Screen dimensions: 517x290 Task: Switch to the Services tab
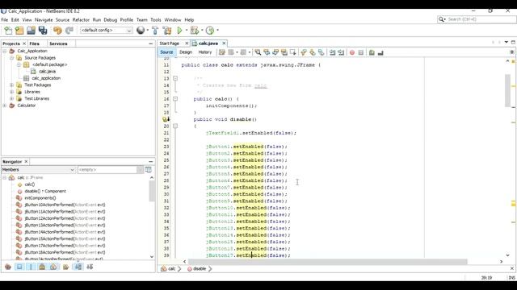coord(58,43)
